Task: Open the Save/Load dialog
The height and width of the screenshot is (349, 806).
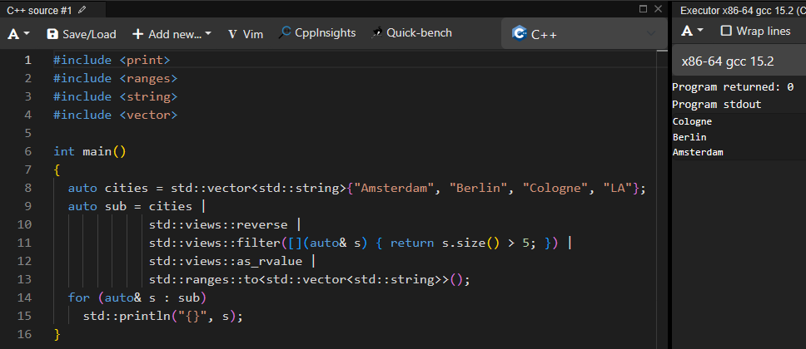Action: coord(82,34)
